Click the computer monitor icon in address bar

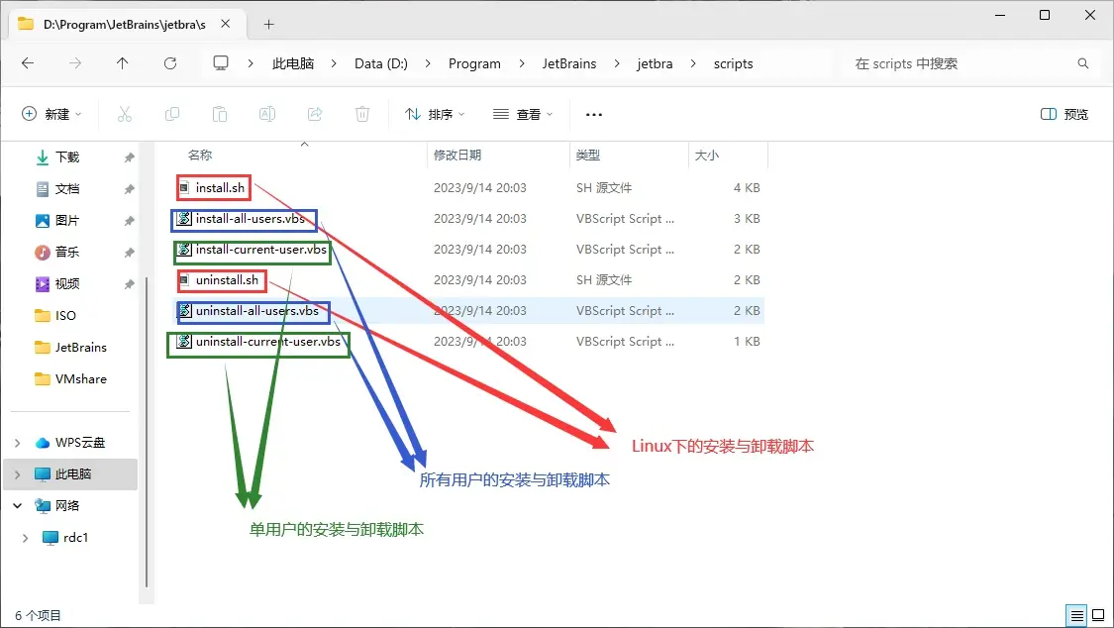click(221, 63)
